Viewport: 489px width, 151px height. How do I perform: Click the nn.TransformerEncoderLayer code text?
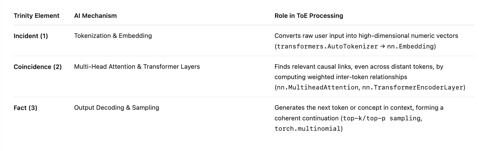tap(412, 88)
